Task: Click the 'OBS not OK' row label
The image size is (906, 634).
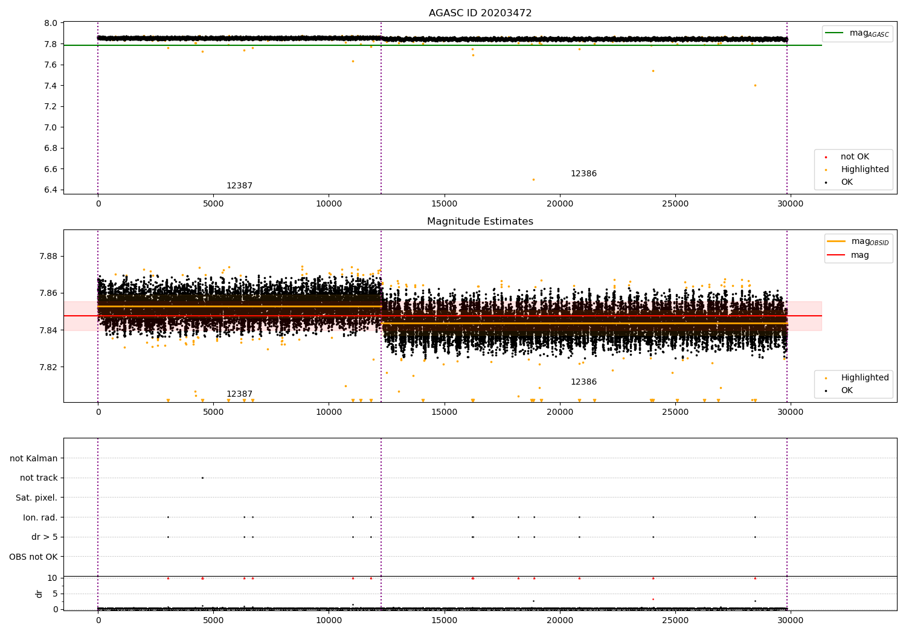Action: tap(33, 557)
